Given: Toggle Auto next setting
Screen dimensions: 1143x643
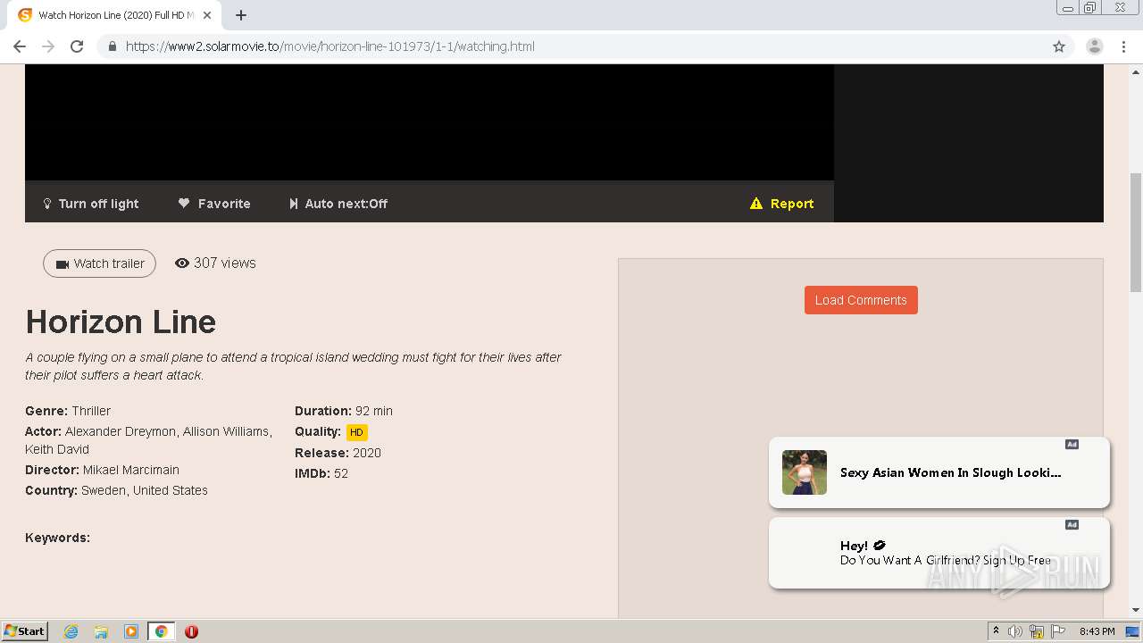Looking at the screenshot, I should click(338, 204).
